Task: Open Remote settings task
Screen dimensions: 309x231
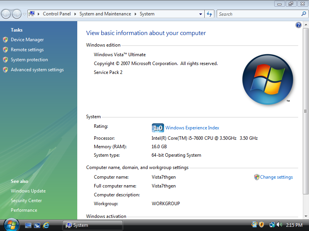Action: 27,50
